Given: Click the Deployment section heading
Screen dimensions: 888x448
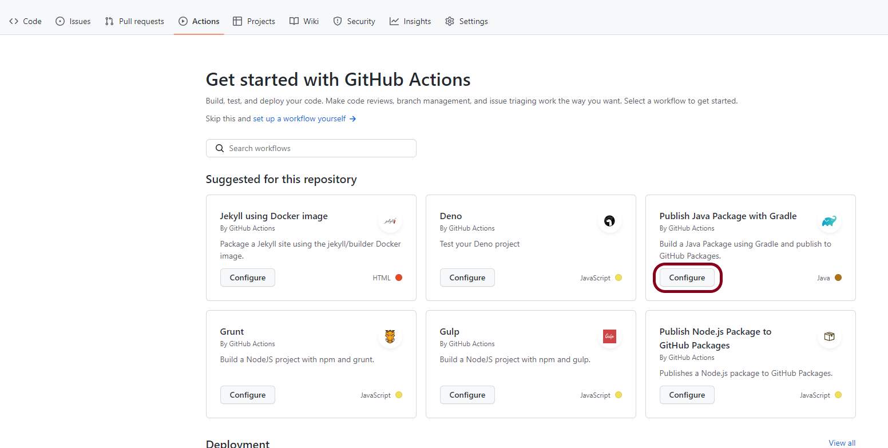Looking at the screenshot, I should pyautogui.click(x=237, y=443).
